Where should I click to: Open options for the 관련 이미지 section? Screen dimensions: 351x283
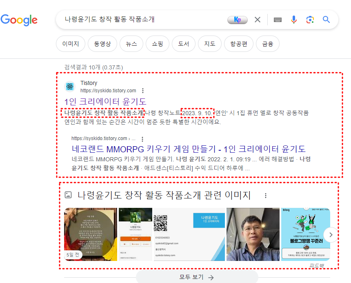coord(265,196)
